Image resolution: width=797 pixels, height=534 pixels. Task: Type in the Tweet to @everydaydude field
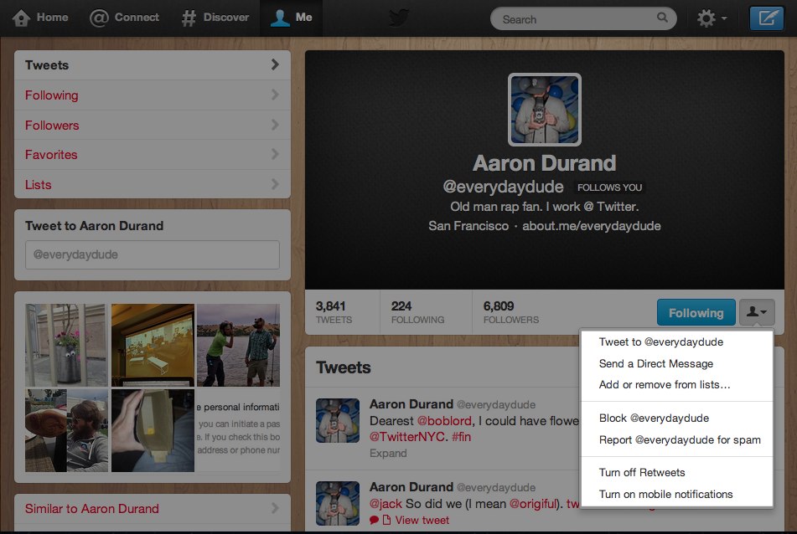(152, 254)
